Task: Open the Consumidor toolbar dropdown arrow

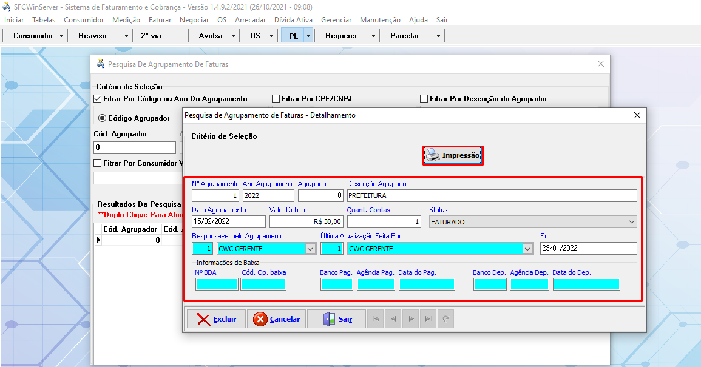Action: (x=62, y=36)
